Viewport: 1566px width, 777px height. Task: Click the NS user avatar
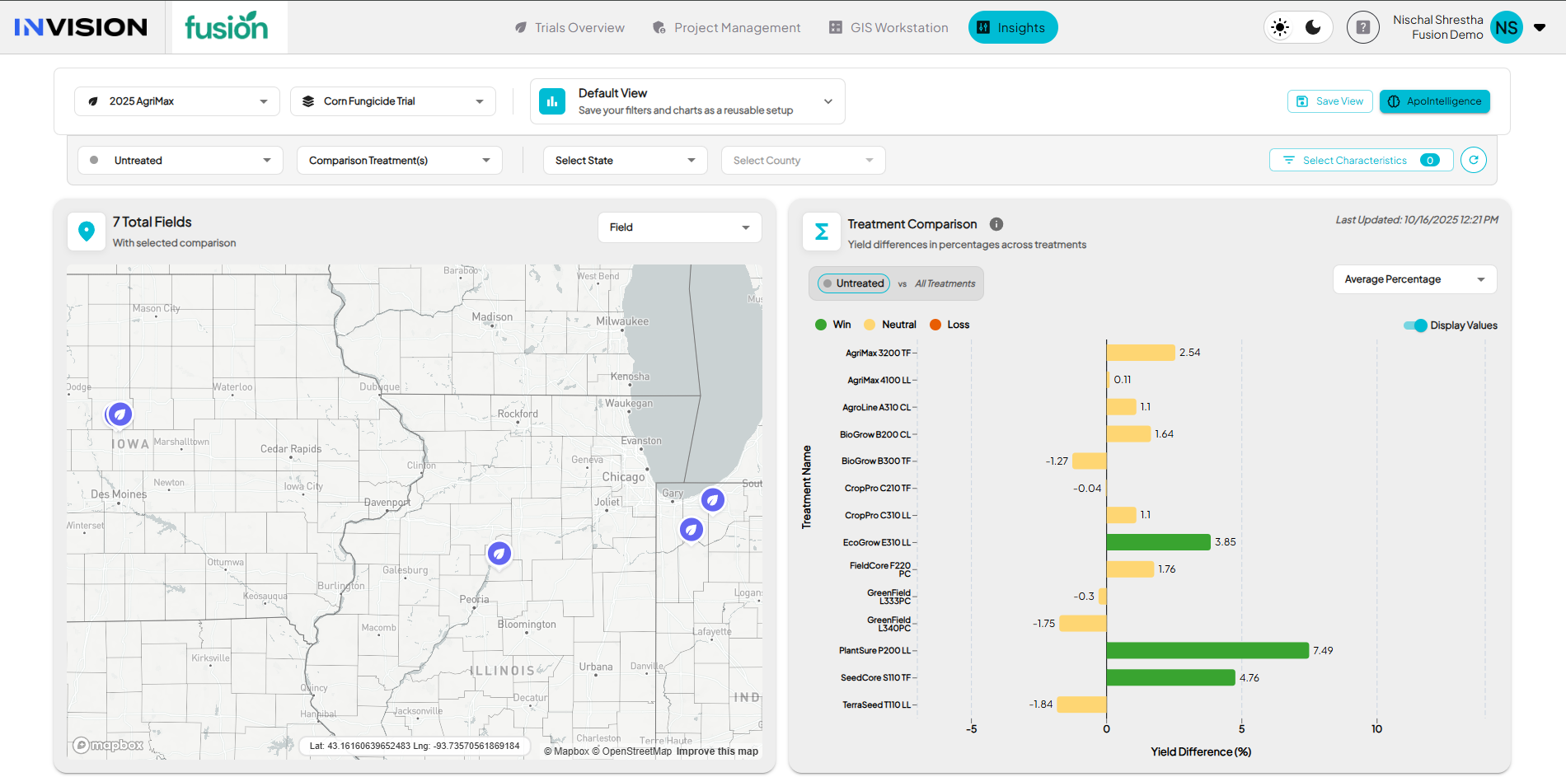click(1506, 27)
